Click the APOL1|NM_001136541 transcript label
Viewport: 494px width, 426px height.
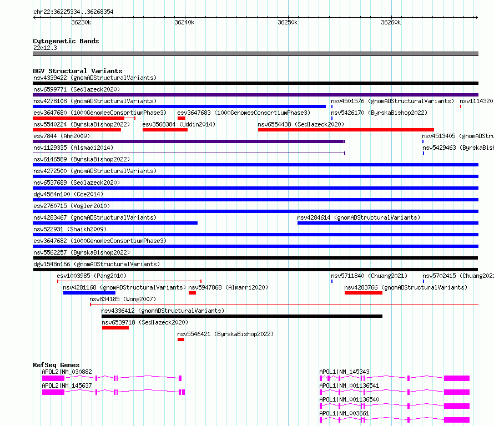coord(349,386)
